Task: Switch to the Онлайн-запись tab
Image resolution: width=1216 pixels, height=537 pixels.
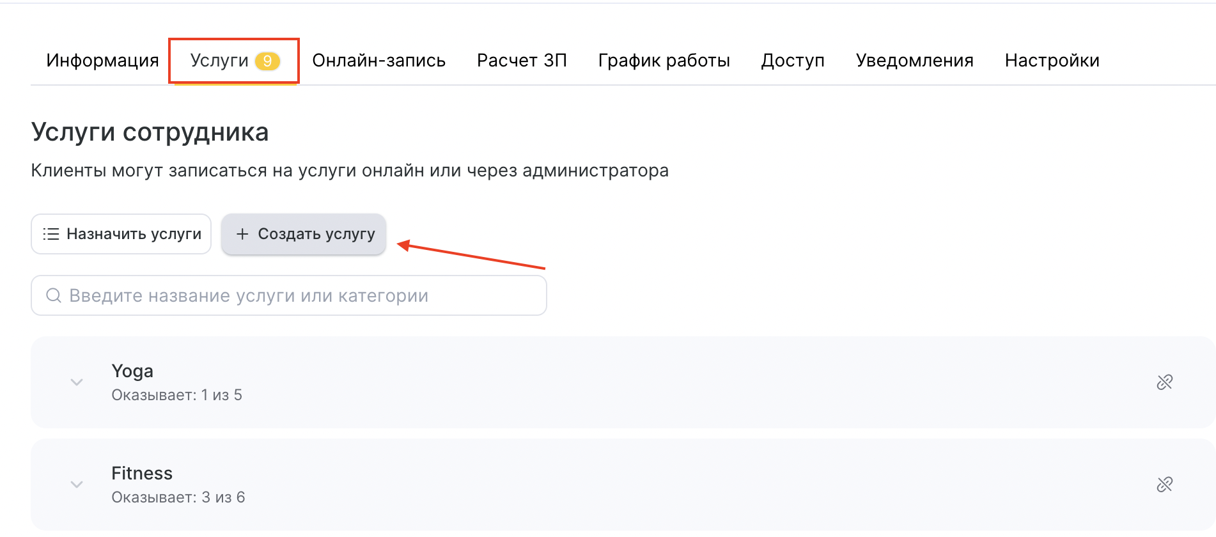Action: coord(378,61)
